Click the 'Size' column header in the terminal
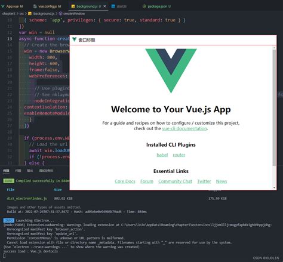The width and height of the screenshot is (283, 262). (x=58, y=190)
